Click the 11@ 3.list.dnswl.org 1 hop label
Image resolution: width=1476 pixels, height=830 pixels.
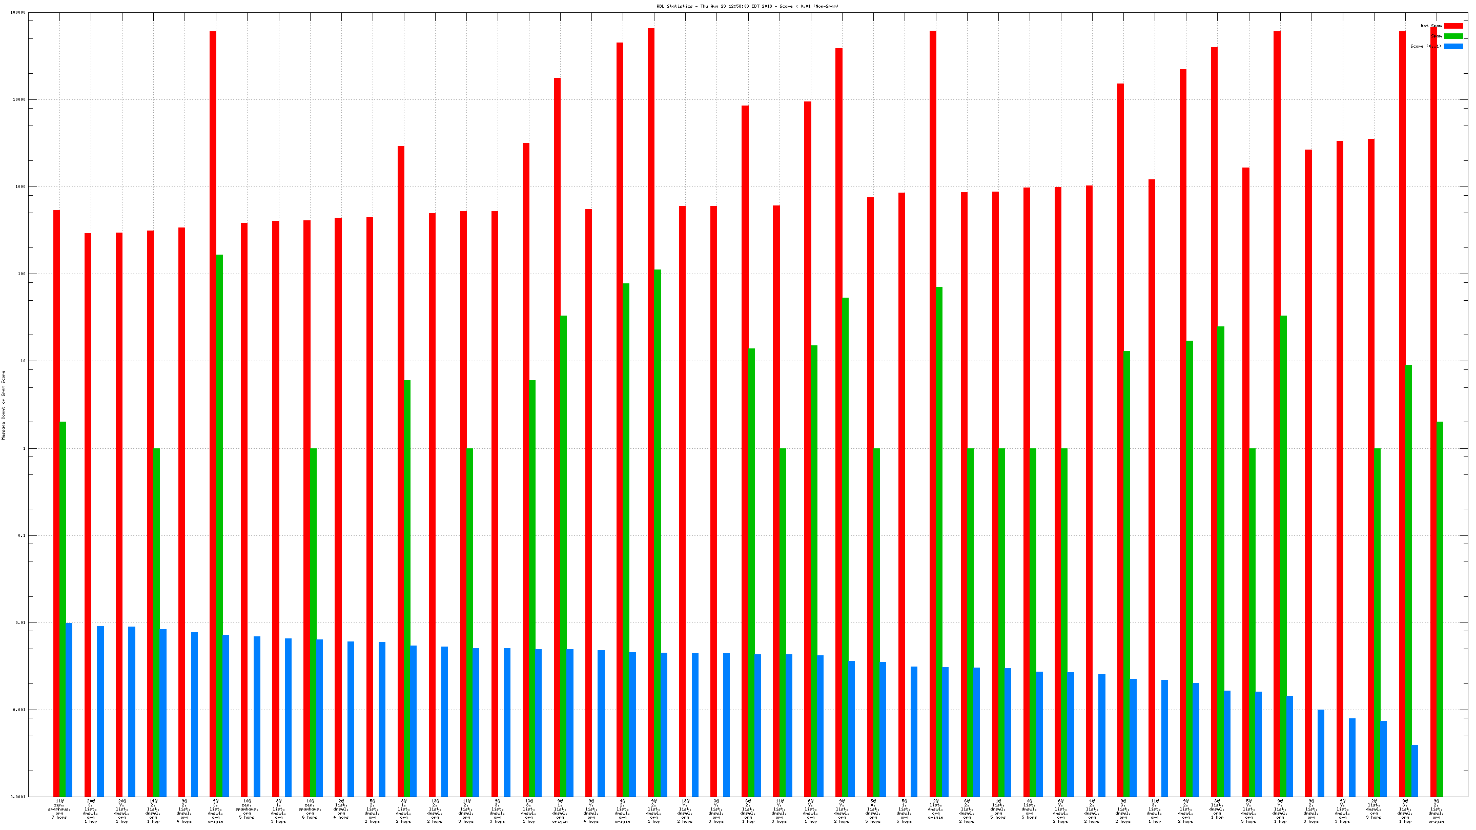1155,811
